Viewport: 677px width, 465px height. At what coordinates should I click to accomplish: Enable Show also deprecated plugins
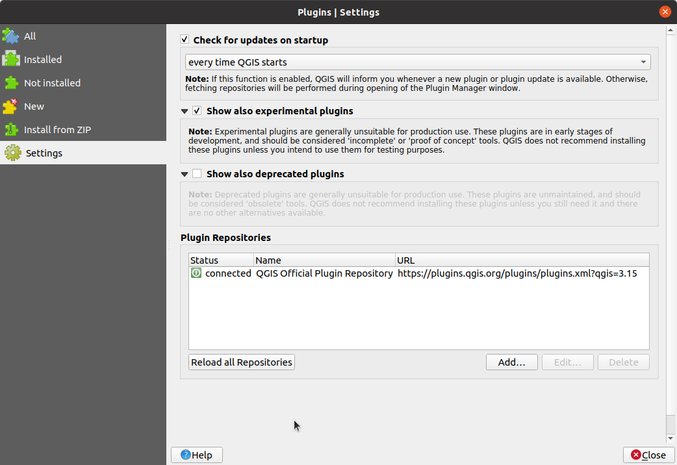tap(197, 173)
